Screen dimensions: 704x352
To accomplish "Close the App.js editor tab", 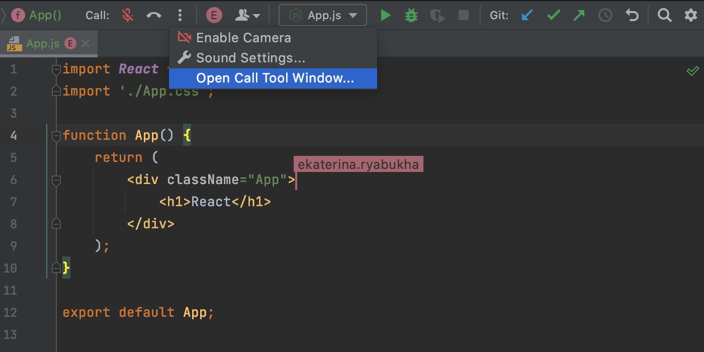I will pos(85,43).
